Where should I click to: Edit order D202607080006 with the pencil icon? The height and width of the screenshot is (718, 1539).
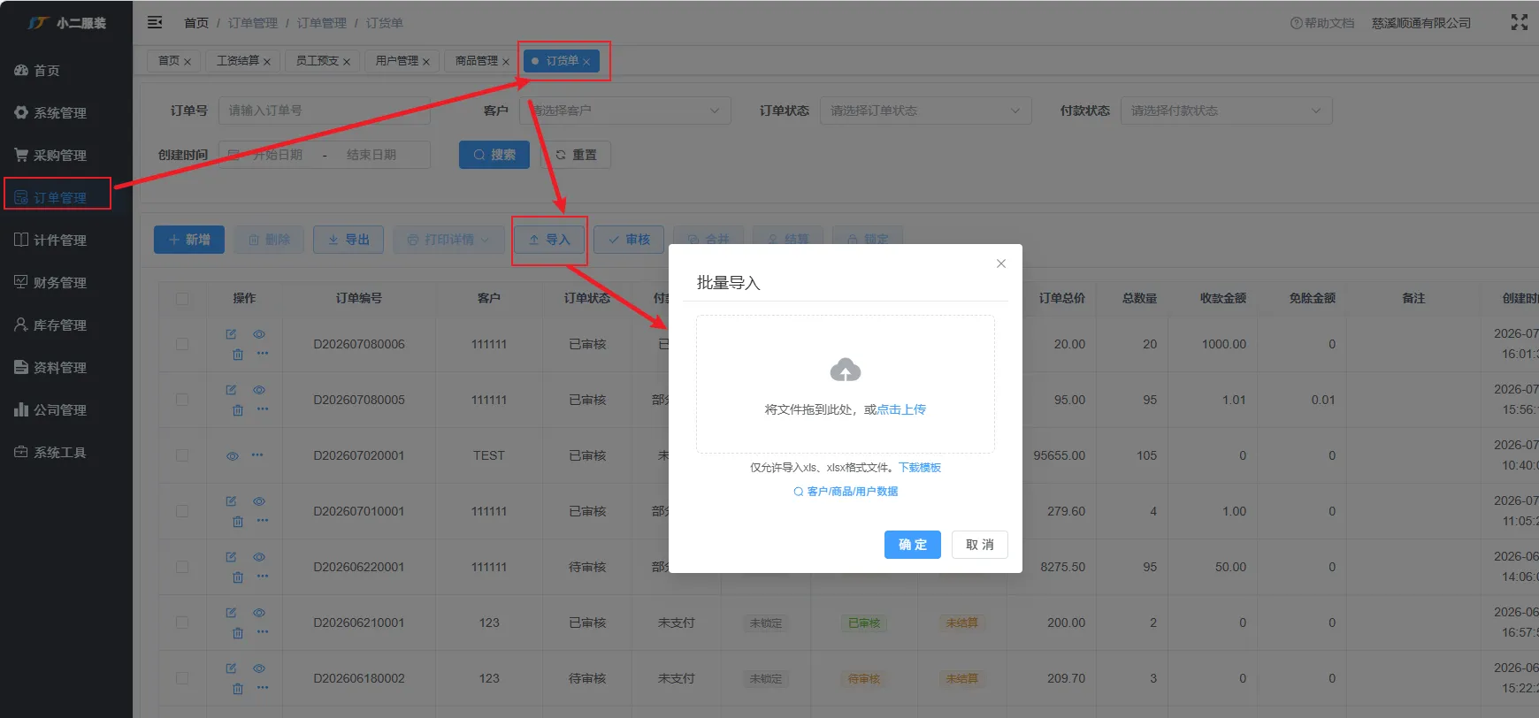(x=231, y=334)
